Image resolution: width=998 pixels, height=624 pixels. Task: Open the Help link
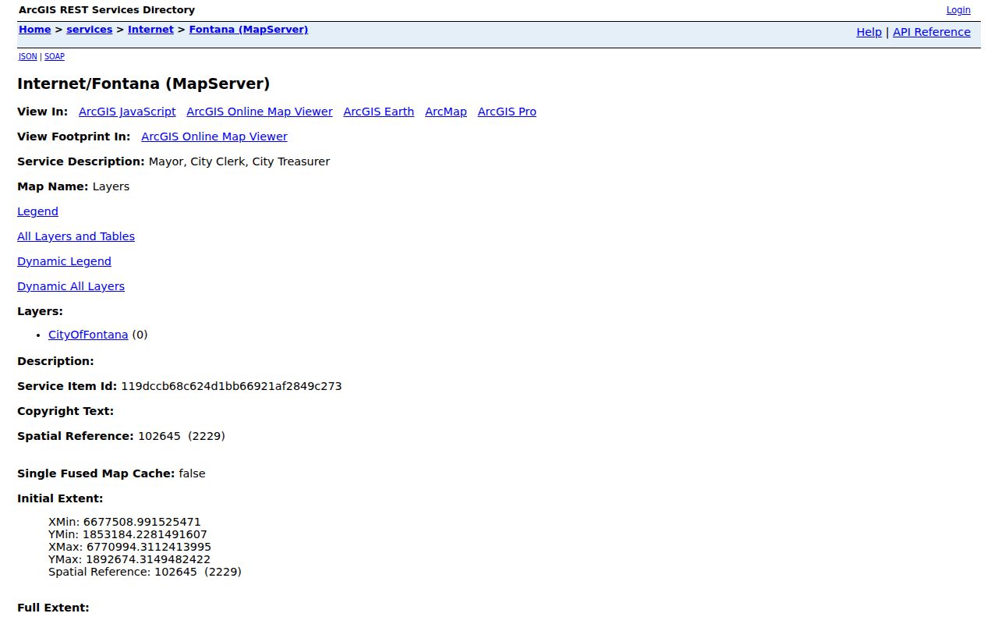(x=869, y=32)
